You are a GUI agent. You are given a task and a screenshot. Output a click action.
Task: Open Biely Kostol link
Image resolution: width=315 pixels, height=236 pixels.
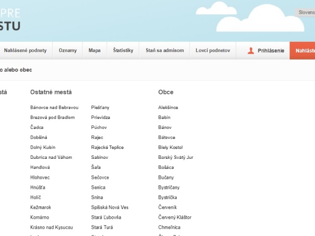click(x=170, y=147)
